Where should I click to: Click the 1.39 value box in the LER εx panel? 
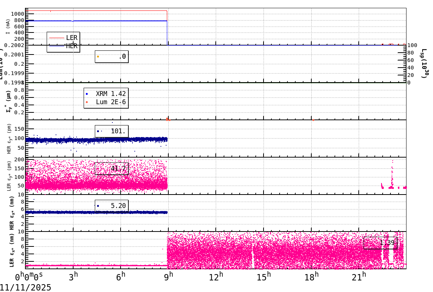[x=380, y=243]
